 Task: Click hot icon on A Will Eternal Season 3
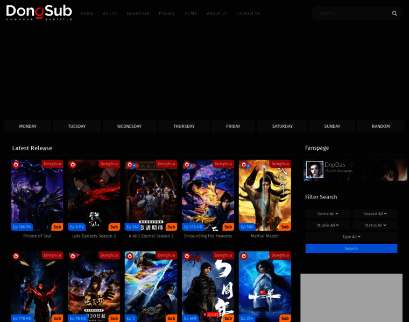[x=130, y=164]
